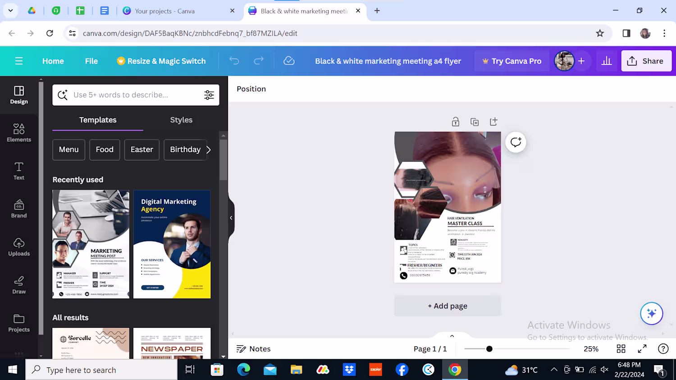Select the Digital Marketing Agency template thumbnail

172,244
